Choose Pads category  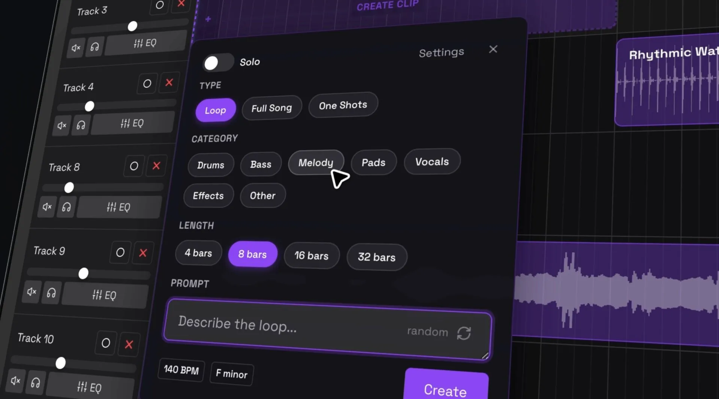point(373,162)
